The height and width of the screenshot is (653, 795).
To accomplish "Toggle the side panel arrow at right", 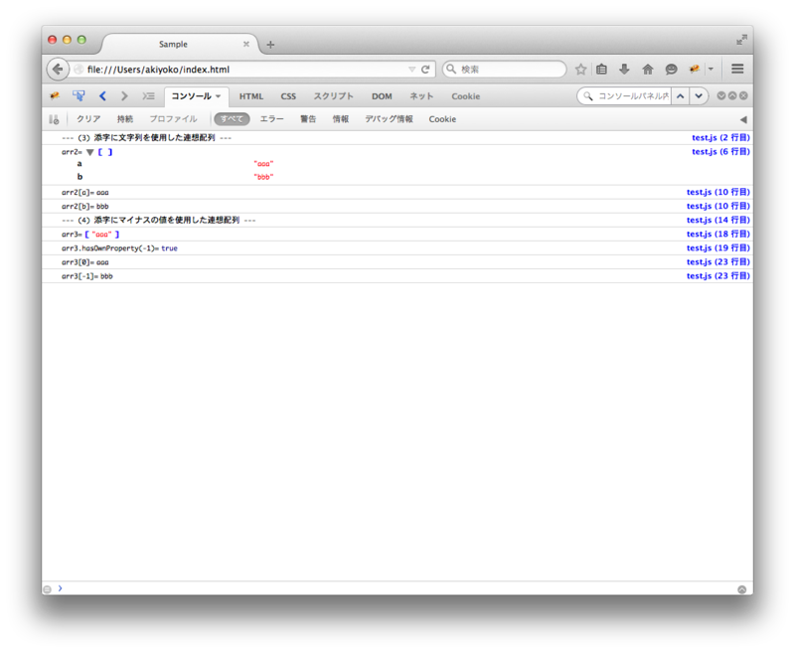I will pyautogui.click(x=743, y=119).
